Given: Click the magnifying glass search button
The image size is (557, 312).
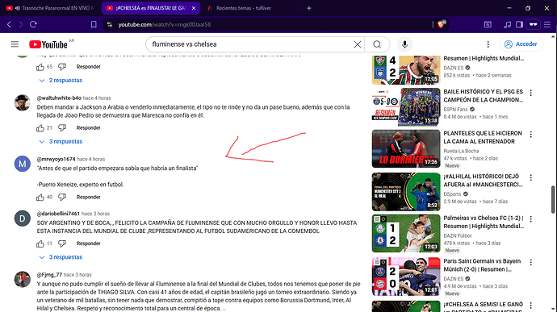Looking at the screenshot, I should (x=377, y=44).
